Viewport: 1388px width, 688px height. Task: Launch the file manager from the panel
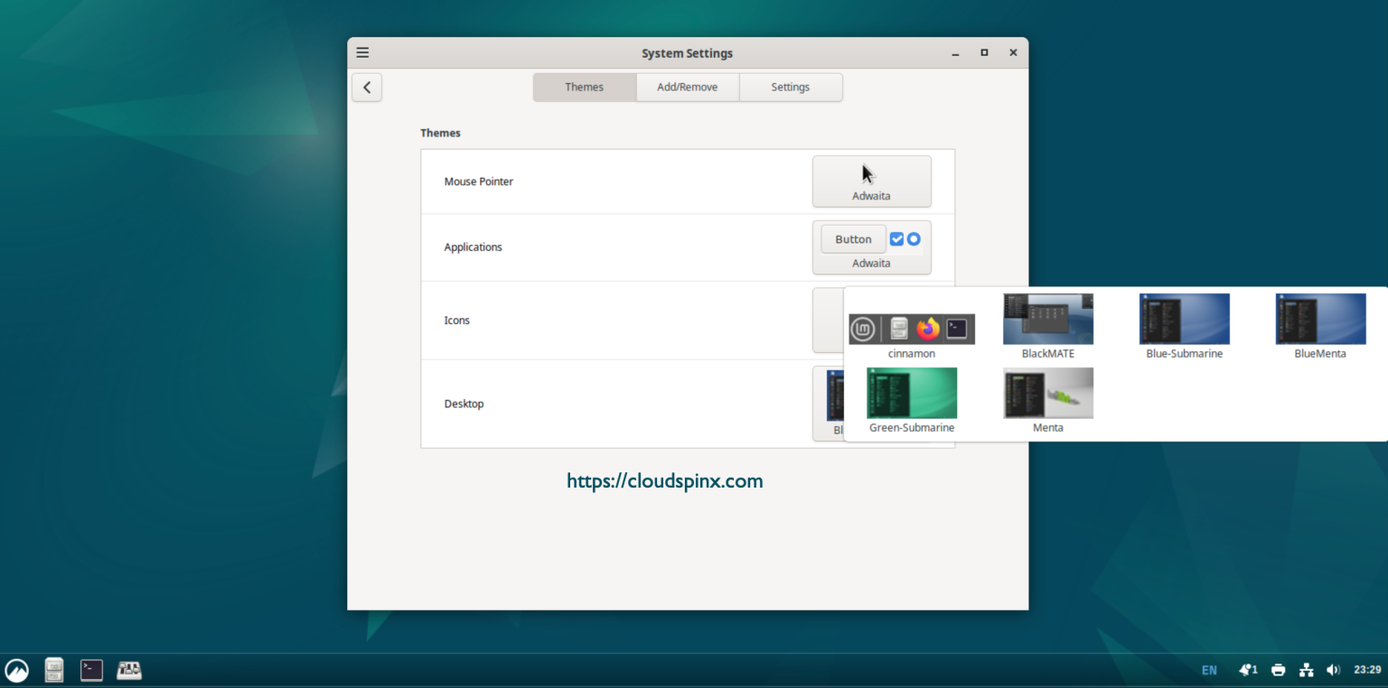point(53,669)
